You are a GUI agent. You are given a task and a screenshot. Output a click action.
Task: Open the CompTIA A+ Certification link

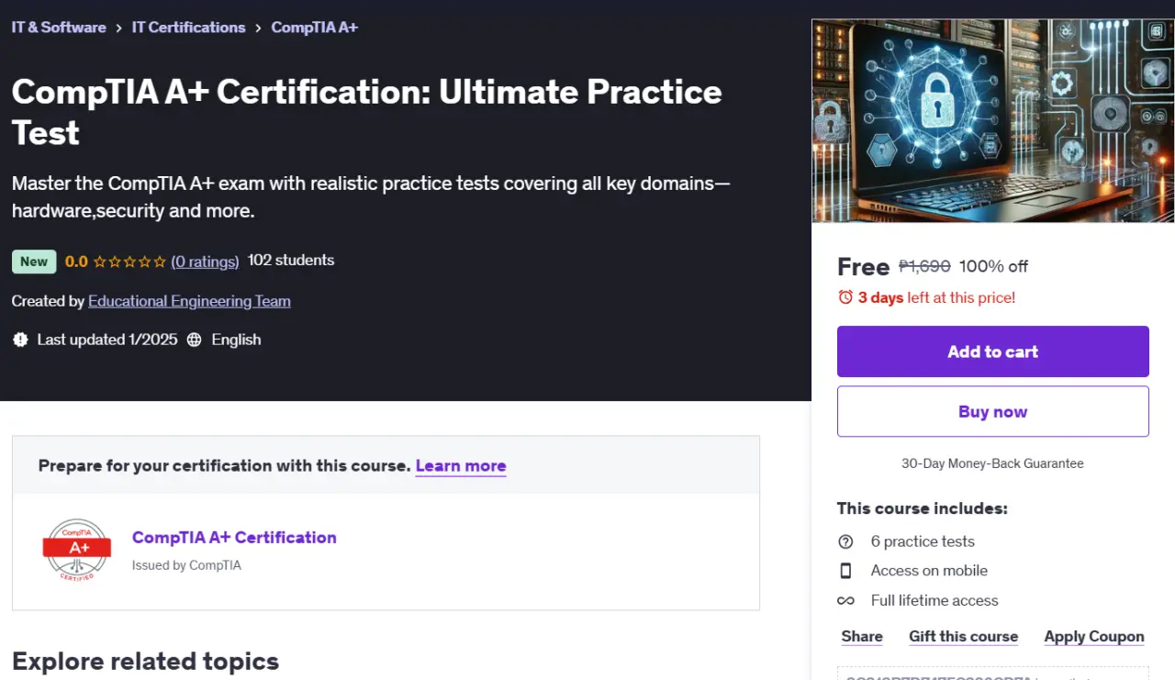[234, 538]
